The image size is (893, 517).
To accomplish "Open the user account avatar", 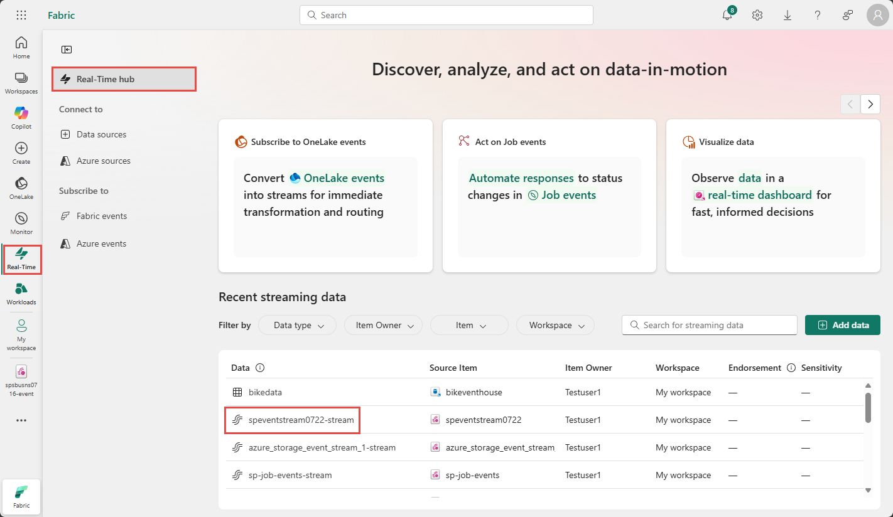I will [878, 15].
